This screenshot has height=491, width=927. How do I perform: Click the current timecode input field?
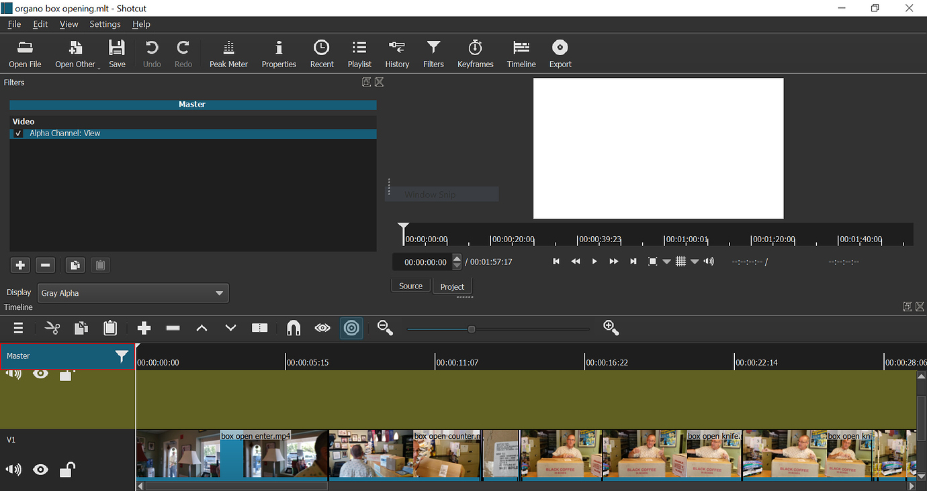point(422,262)
